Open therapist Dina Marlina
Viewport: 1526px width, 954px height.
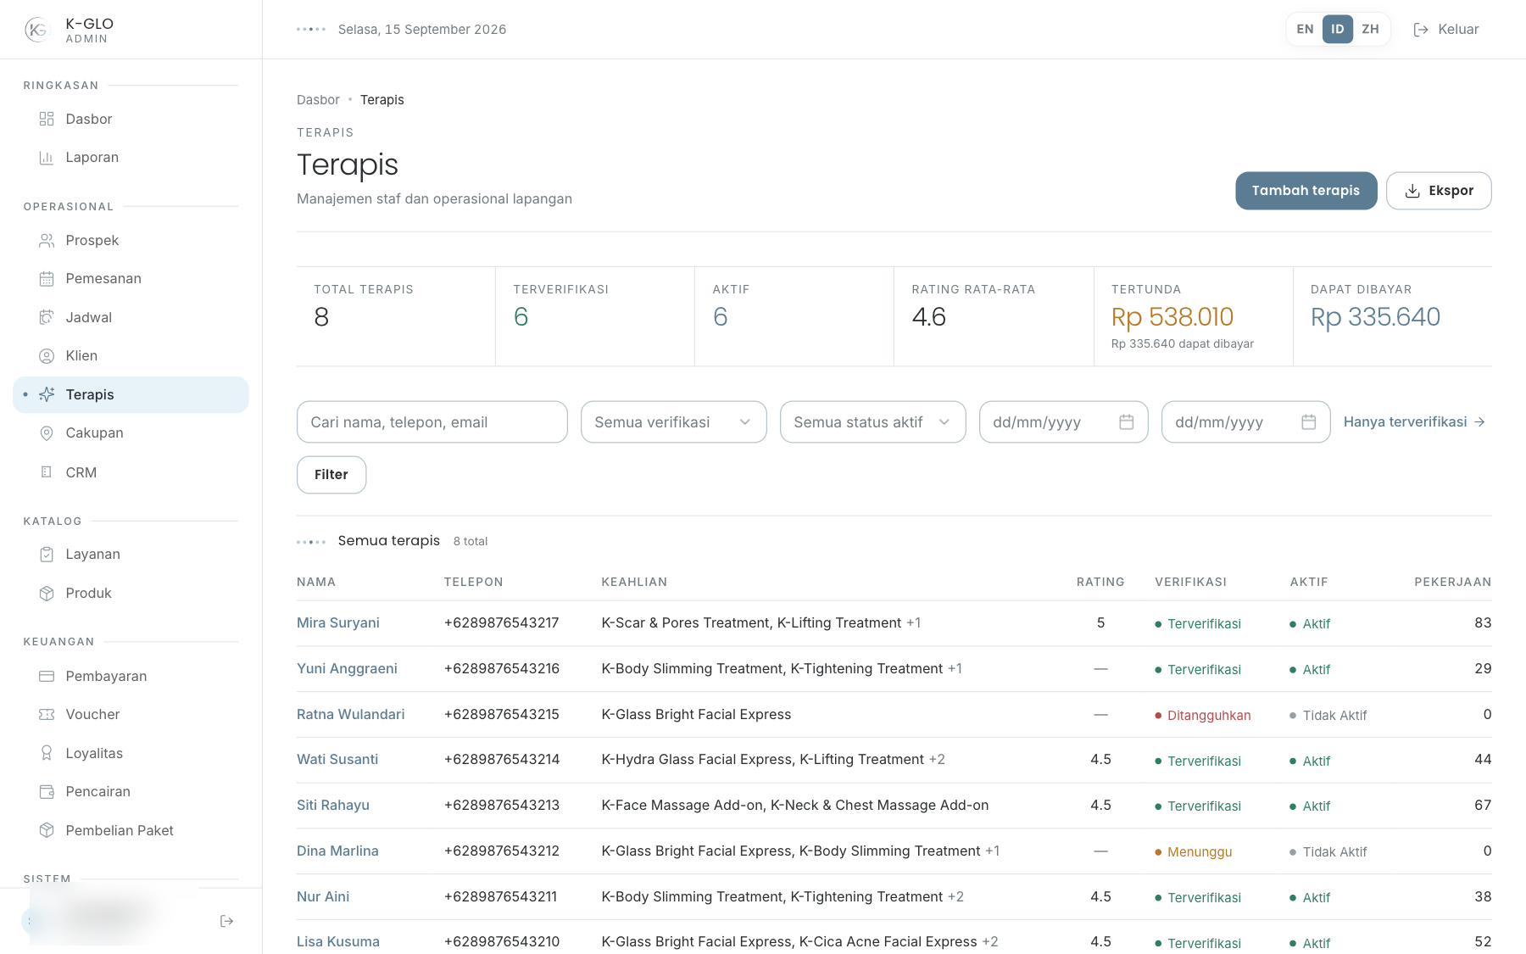coord(337,851)
